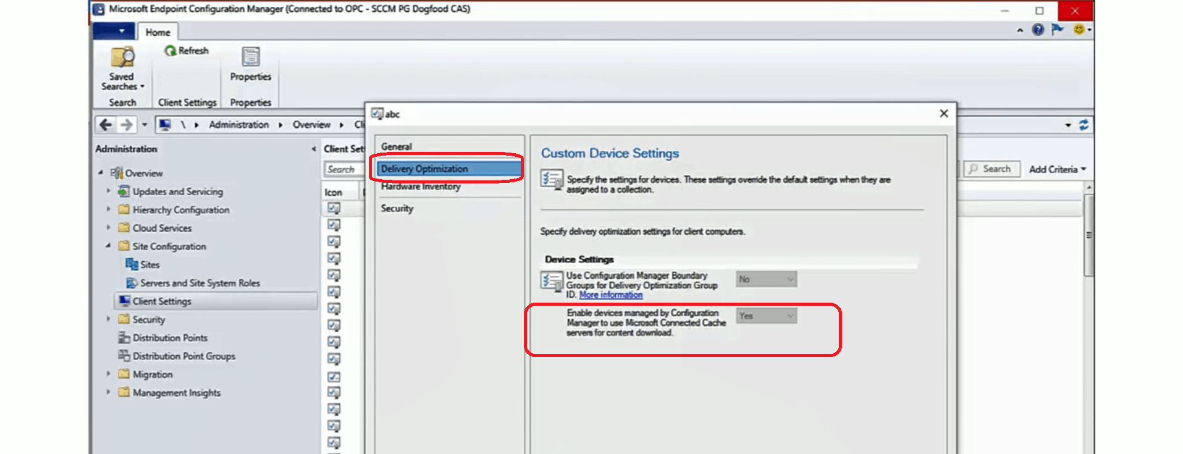Open the feedback smiley icon
Image resolution: width=1183 pixels, height=454 pixels.
click(x=1079, y=30)
